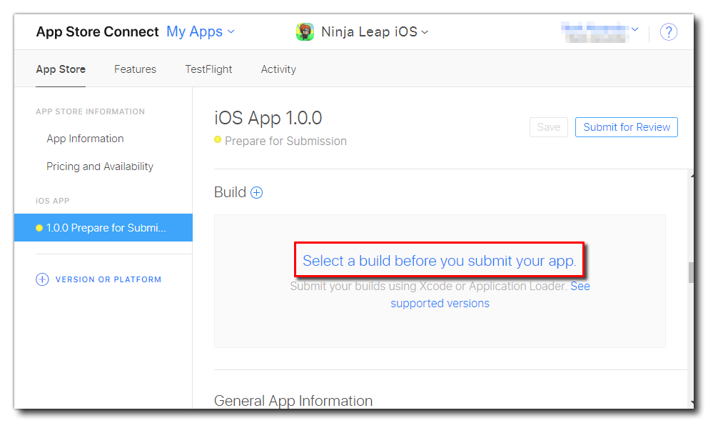This screenshot has height=423, width=708.
Task: Click the vertical scrollbar thumb
Action: click(690, 273)
